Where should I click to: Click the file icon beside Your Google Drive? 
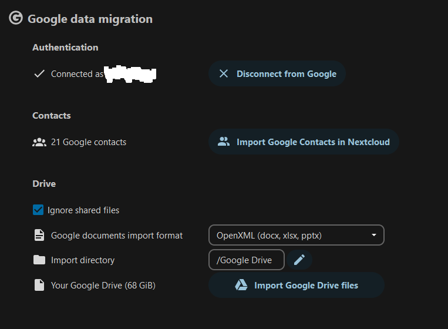pyautogui.click(x=39, y=286)
